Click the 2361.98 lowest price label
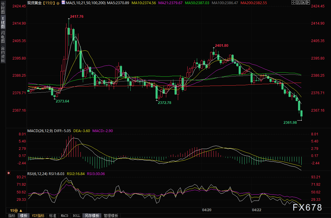331x218 pixels. (x=290, y=123)
